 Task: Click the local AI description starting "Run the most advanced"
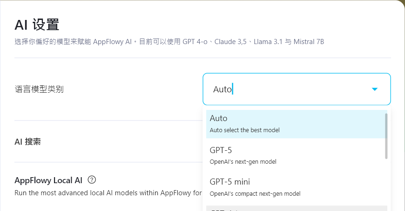(108, 192)
